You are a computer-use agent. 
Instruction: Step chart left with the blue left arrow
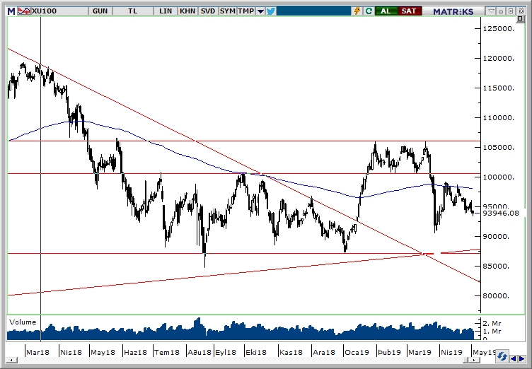(x=514, y=358)
